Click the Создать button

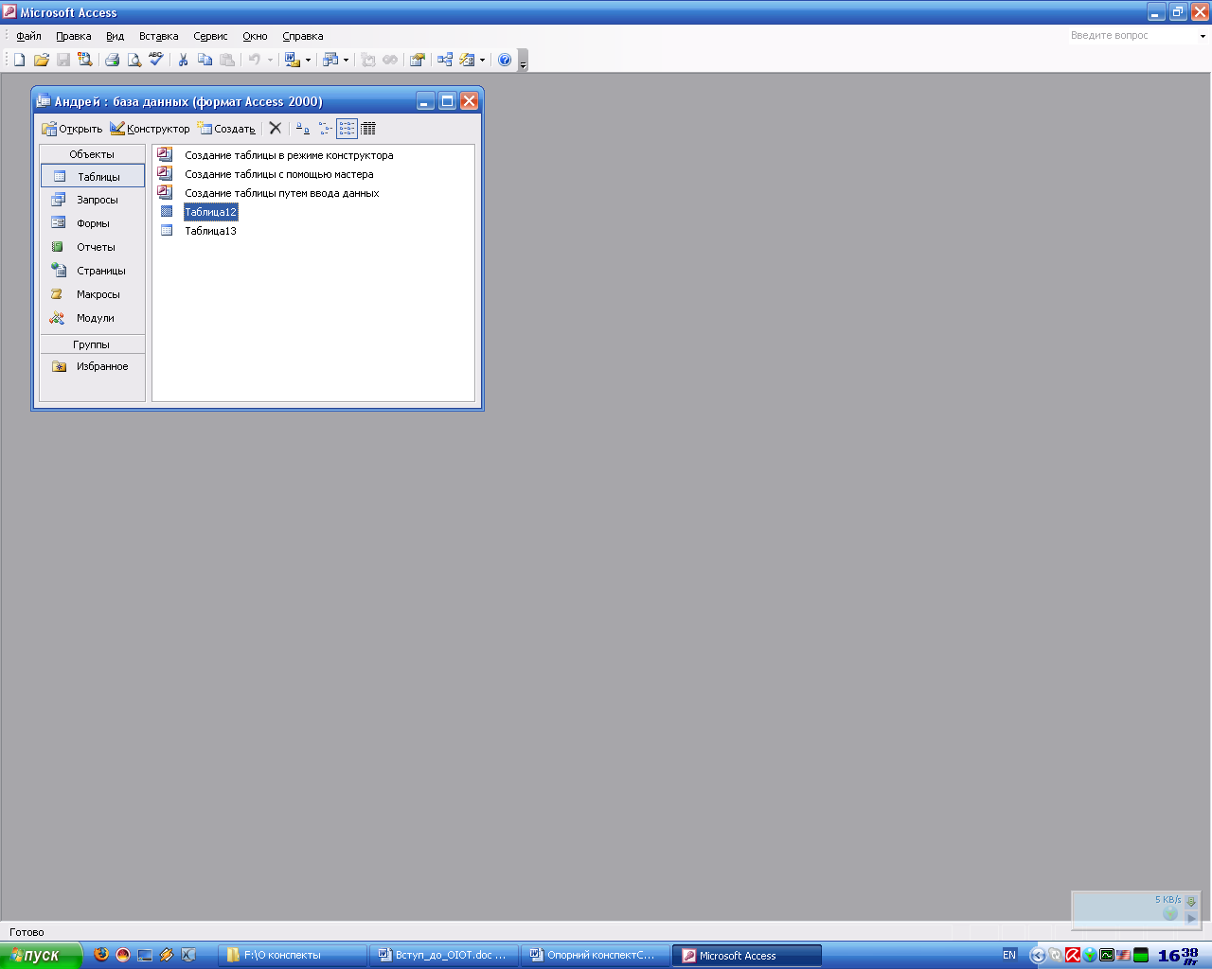coord(226,129)
